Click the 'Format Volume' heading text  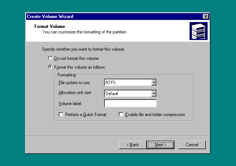point(49,26)
